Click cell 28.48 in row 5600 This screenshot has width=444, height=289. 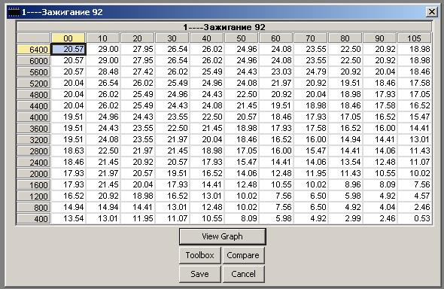[103, 71]
